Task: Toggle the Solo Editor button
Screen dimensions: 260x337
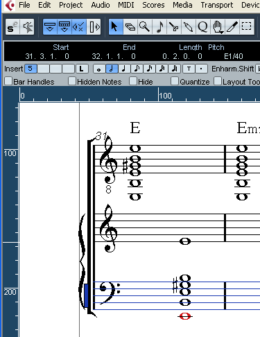Action: click(12, 27)
